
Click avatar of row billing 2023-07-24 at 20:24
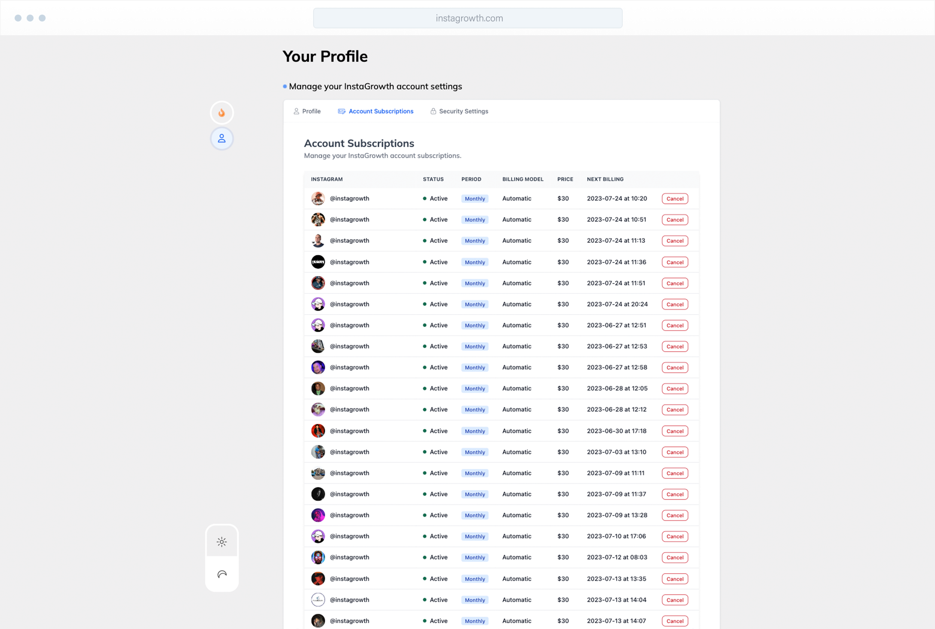(318, 304)
